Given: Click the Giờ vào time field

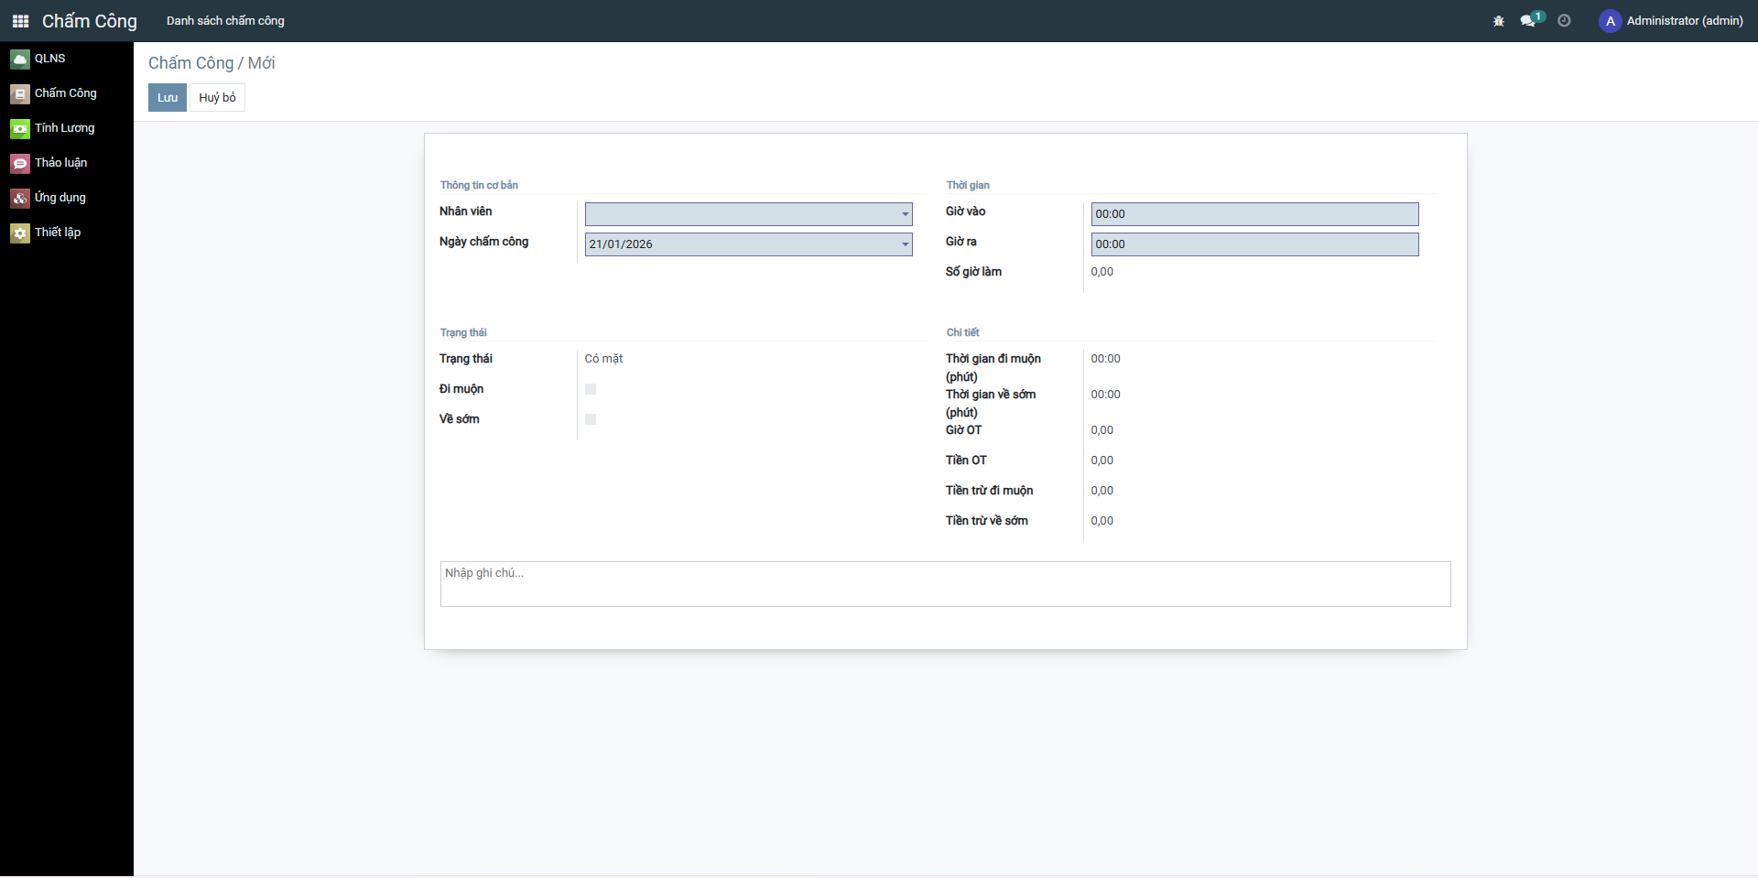Looking at the screenshot, I should [x=1254, y=214].
